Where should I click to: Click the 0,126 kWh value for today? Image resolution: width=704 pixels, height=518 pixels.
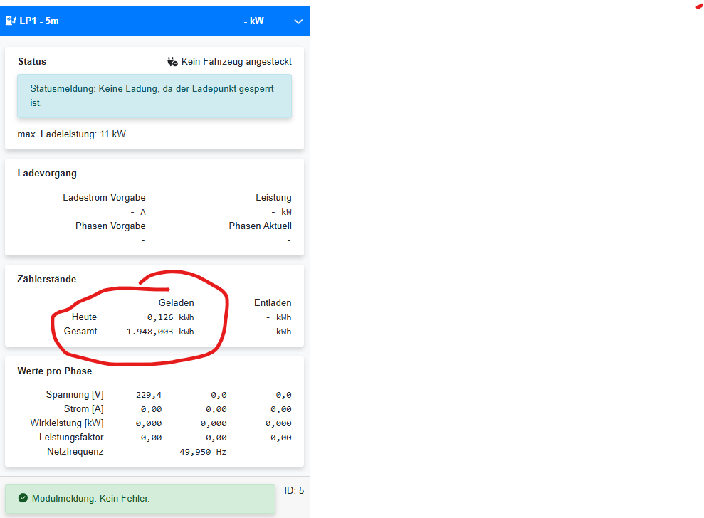click(171, 317)
